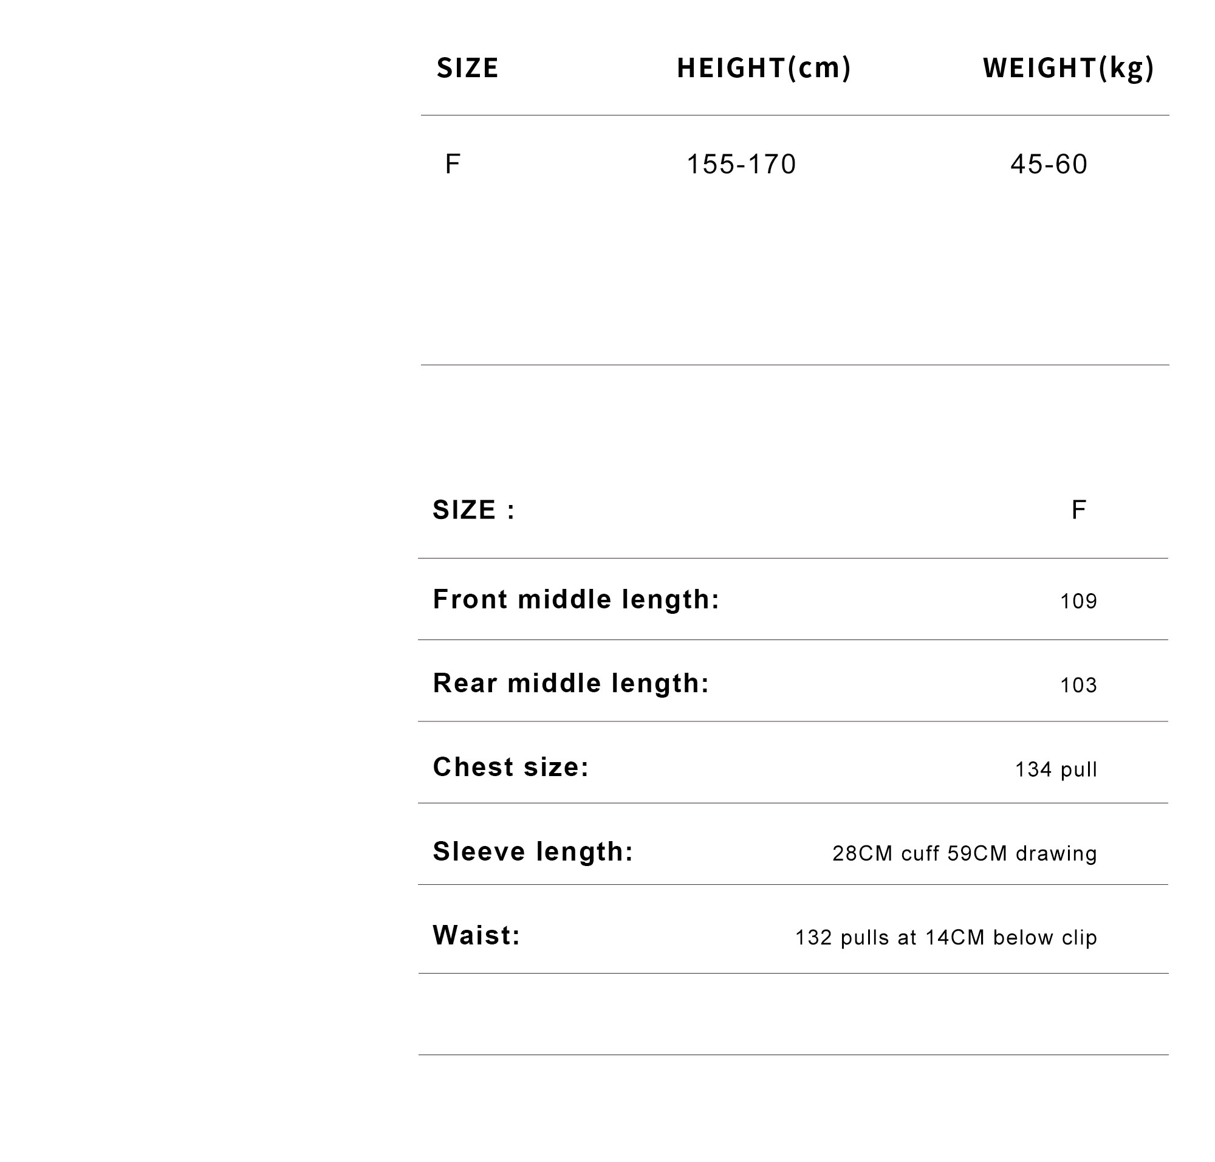
Task: Click the 'Chest size:' label
Action: tap(511, 767)
